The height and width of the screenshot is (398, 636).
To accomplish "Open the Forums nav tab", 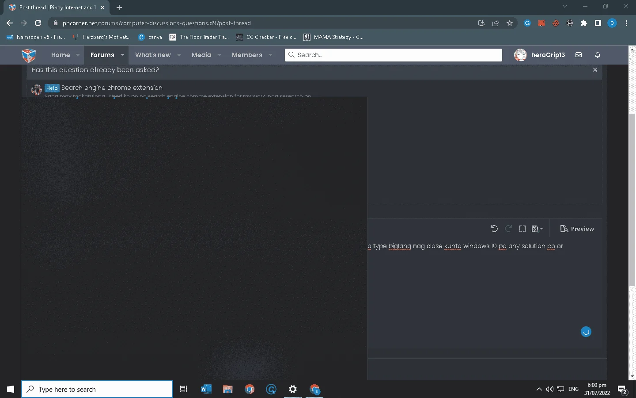I will click(x=102, y=55).
